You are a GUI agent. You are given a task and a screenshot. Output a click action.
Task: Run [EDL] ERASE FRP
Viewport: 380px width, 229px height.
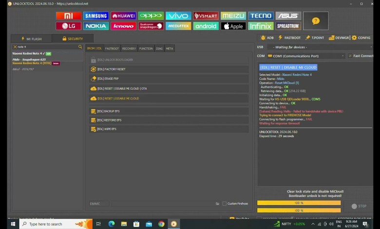click(169, 79)
